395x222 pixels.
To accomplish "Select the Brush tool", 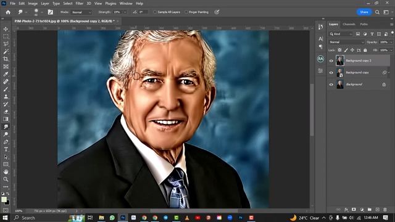I will pyautogui.click(x=6, y=89).
